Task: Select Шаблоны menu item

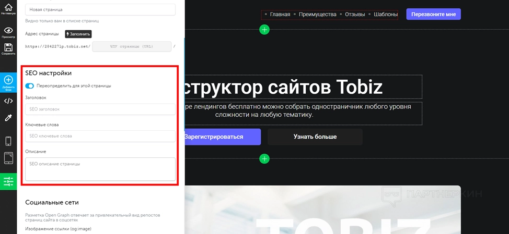Action: click(386, 14)
